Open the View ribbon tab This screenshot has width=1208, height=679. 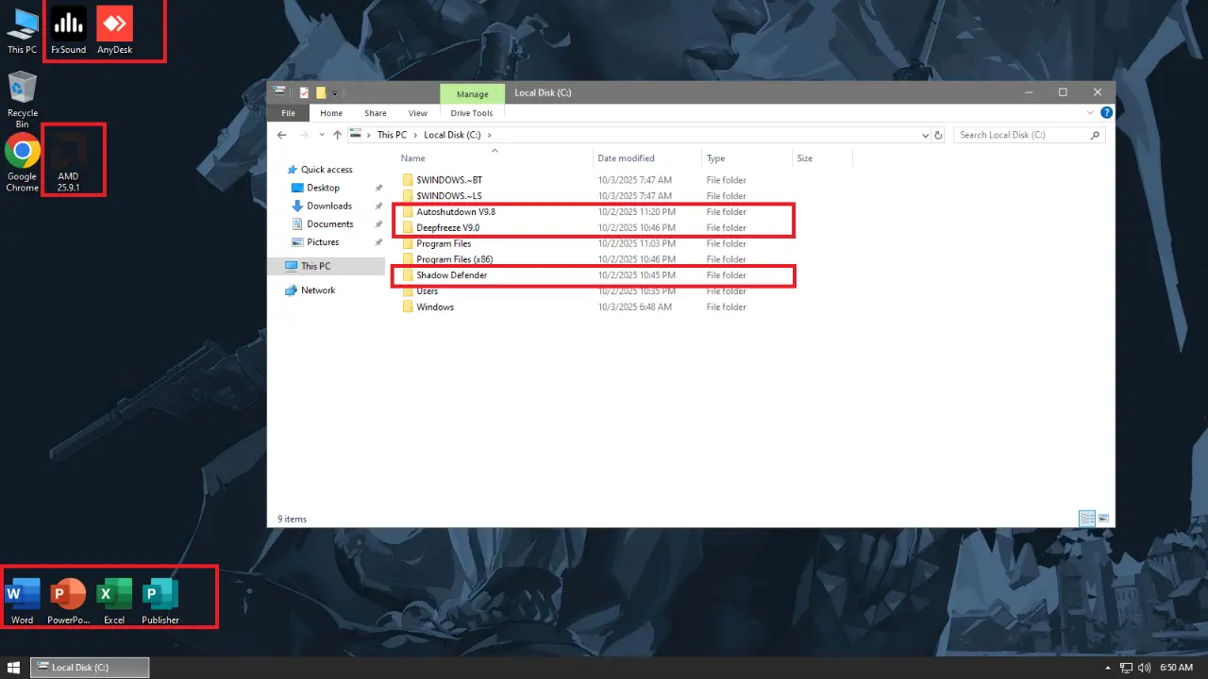pyautogui.click(x=418, y=113)
